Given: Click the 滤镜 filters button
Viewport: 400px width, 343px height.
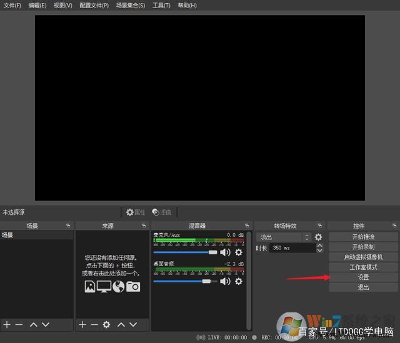Looking at the screenshot, I should [x=161, y=212].
